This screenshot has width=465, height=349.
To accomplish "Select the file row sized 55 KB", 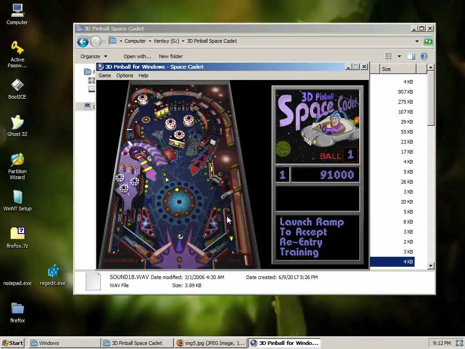I will tap(392, 132).
